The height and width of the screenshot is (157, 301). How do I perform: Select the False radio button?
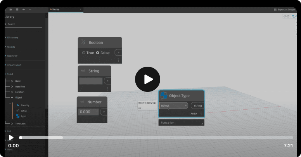(x=97, y=53)
